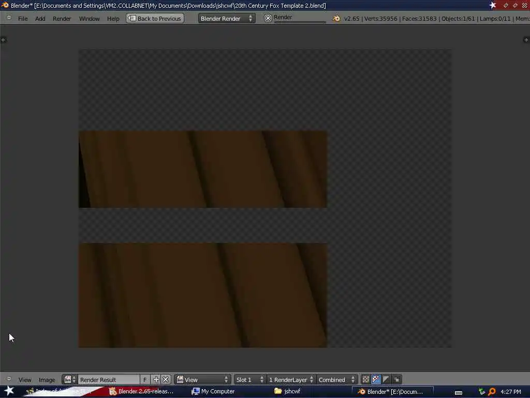Image resolution: width=530 pixels, height=398 pixels.
Task: Toggle the alpha channel display button
Action: click(386, 379)
